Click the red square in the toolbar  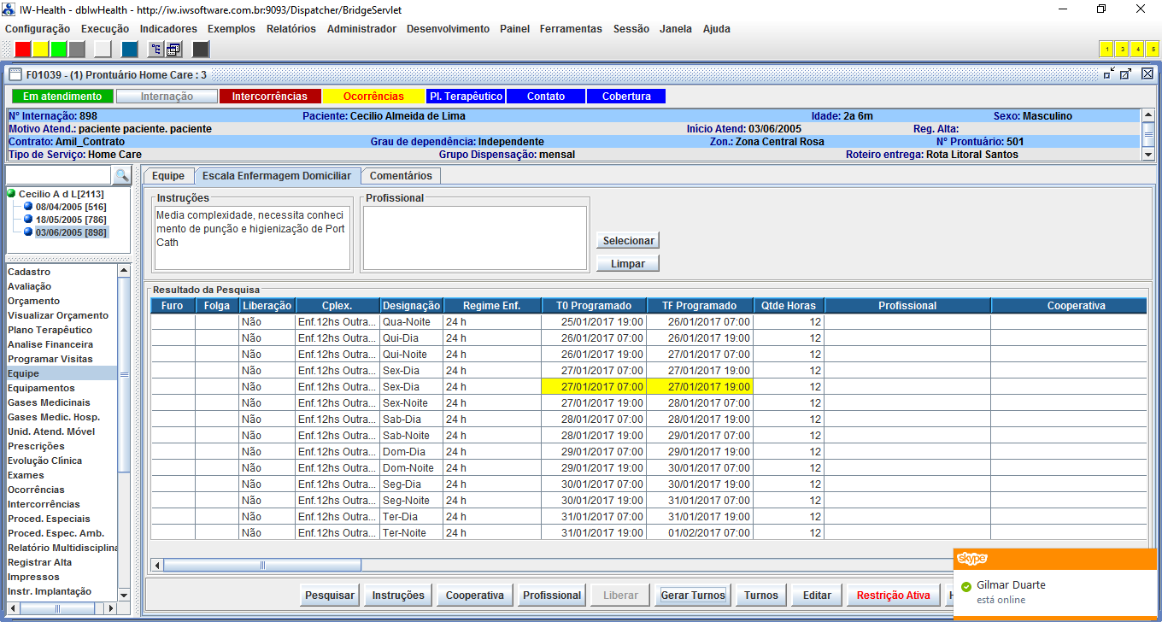coord(23,49)
